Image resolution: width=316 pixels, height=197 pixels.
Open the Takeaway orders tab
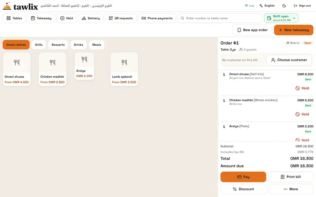click(41, 18)
